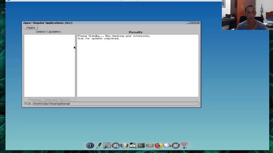Open the Run Program dock icon
Viewport: 273px width, 153px height.
[x=124, y=145]
